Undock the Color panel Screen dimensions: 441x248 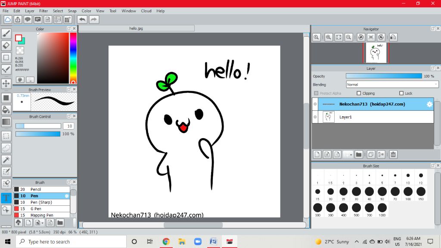[x=69, y=29]
